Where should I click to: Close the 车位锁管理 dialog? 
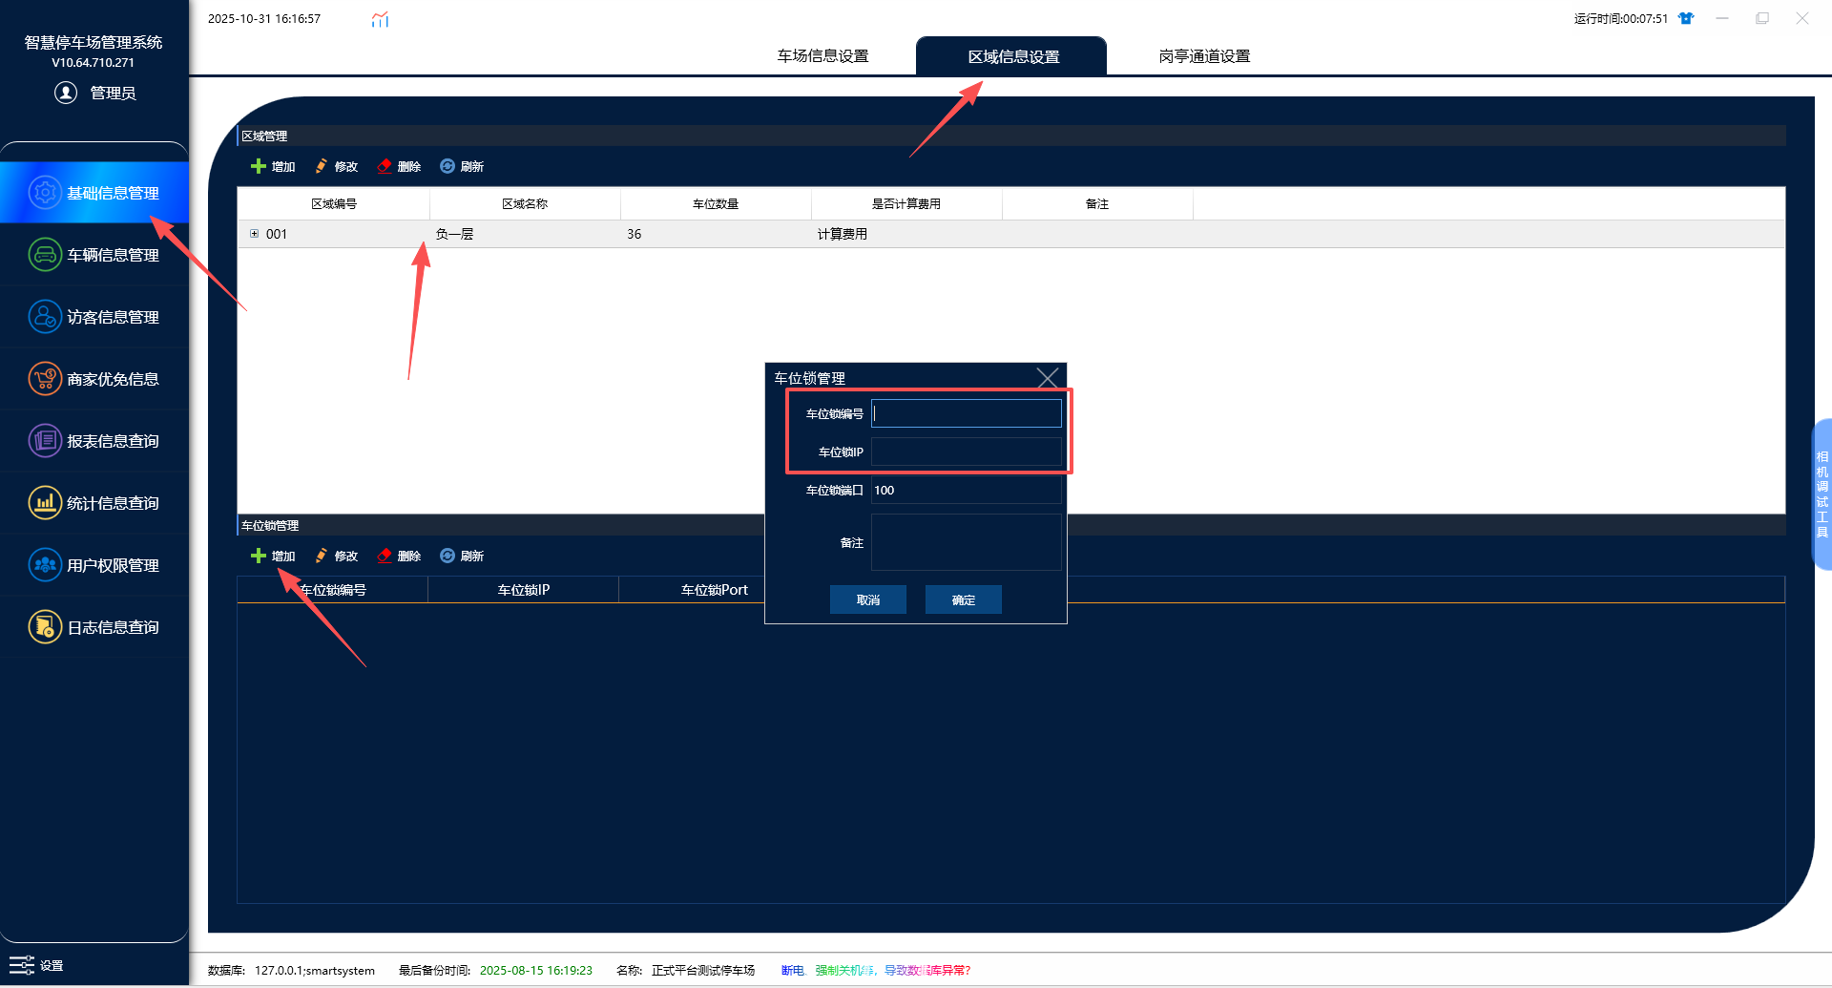[x=1047, y=378]
